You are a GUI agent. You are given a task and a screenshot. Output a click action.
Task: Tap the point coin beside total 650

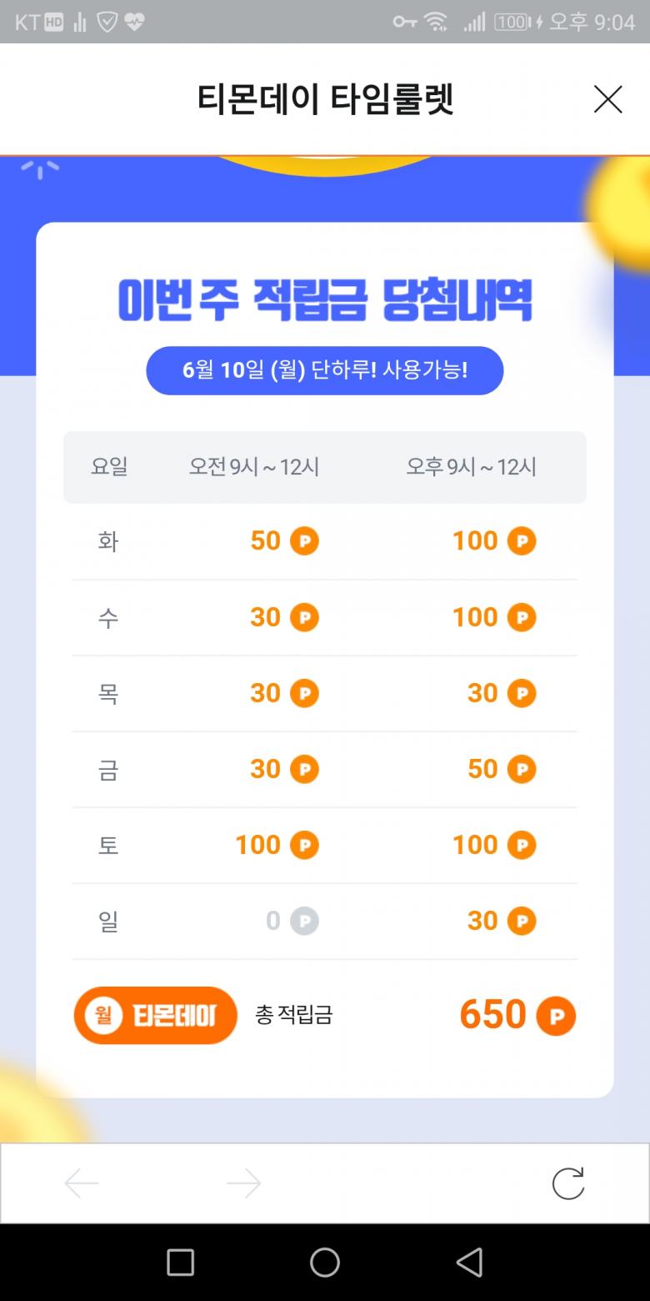pos(556,1016)
